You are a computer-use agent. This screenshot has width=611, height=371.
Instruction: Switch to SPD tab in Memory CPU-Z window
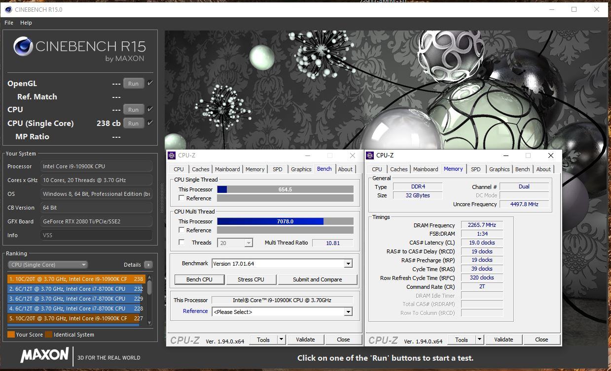[x=476, y=169]
